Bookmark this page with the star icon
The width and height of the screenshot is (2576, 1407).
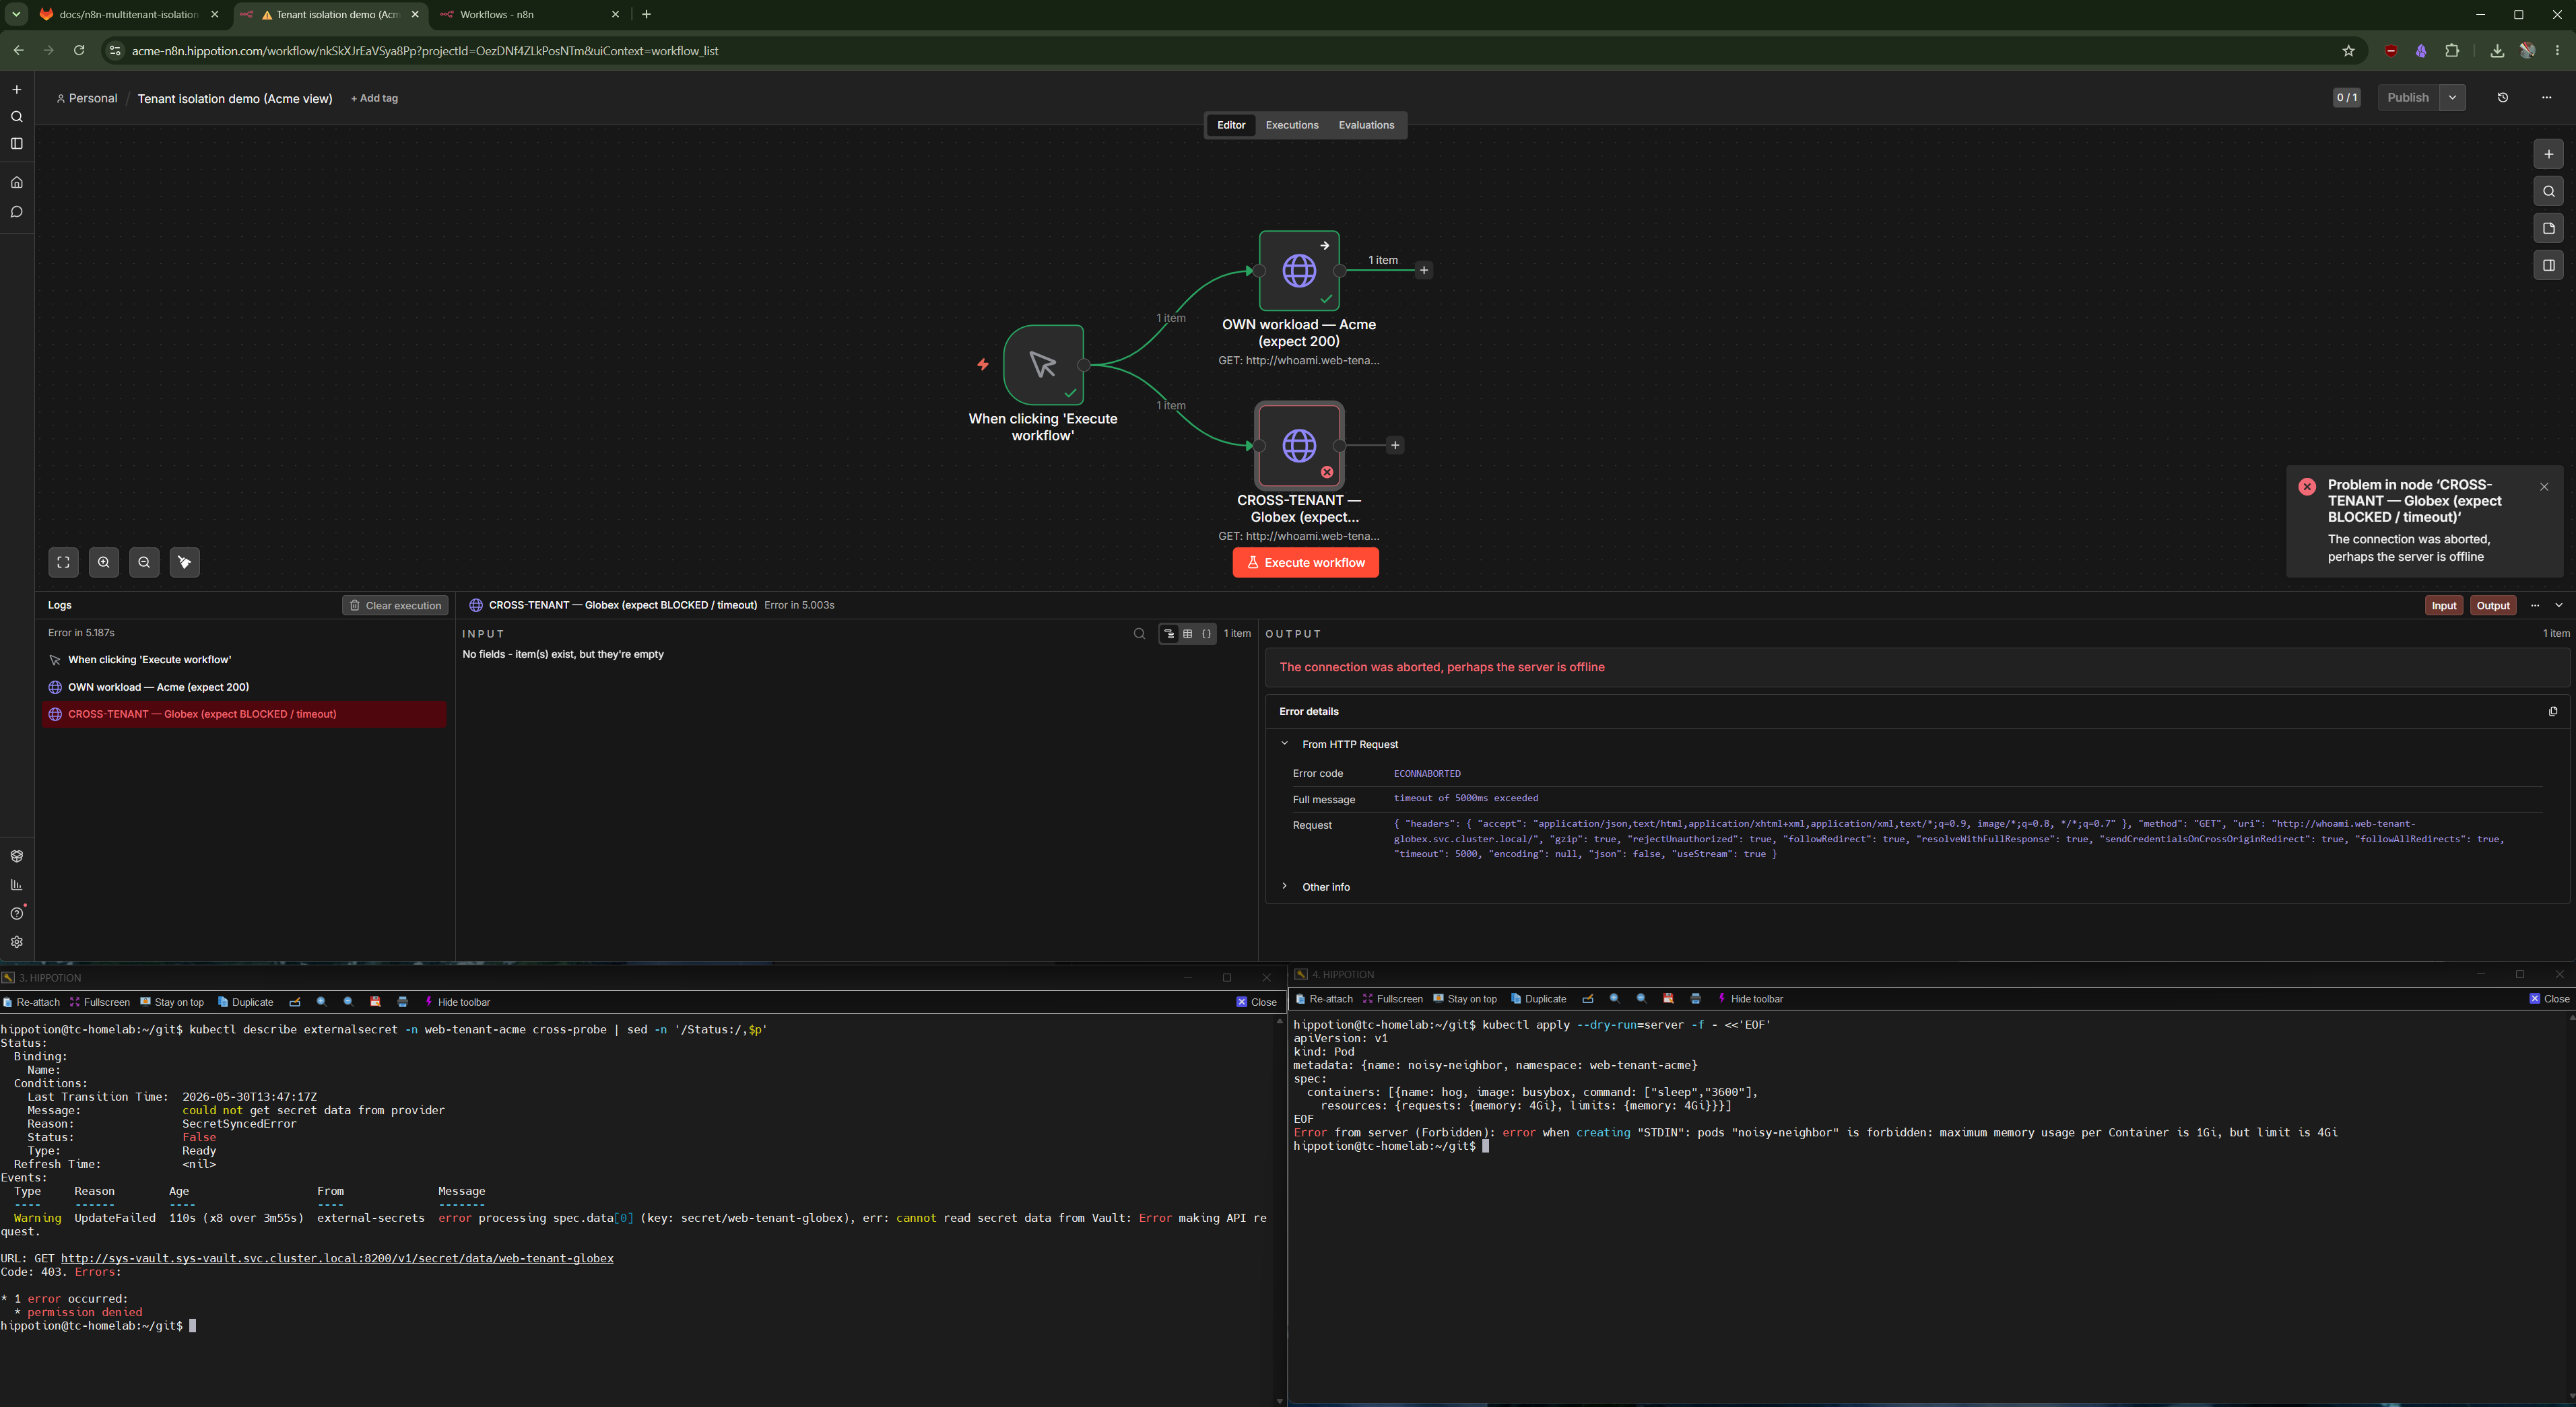coord(2348,51)
